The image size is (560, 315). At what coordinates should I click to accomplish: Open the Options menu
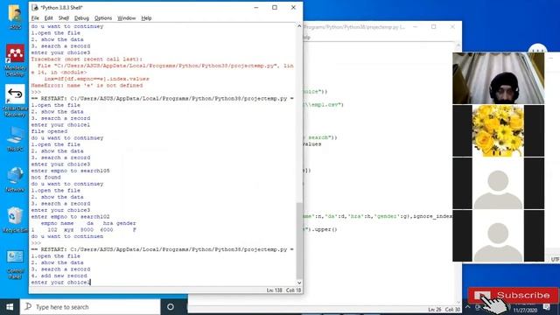103,17
